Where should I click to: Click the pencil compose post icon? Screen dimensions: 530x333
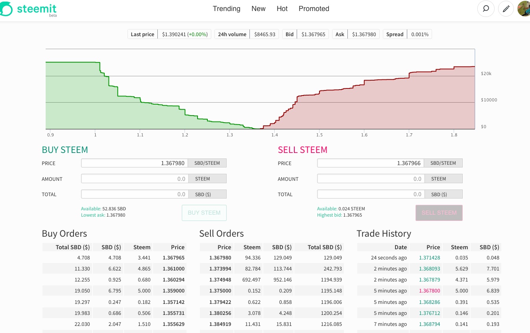(506, 9)
